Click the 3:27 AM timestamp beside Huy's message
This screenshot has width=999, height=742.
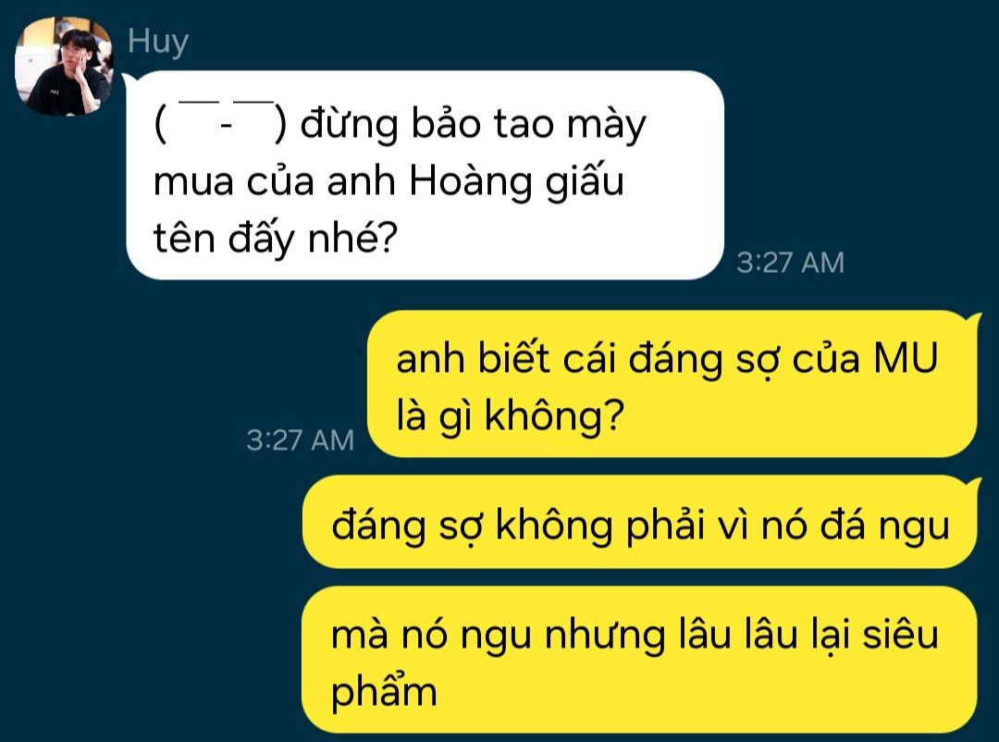click(790, 263)
